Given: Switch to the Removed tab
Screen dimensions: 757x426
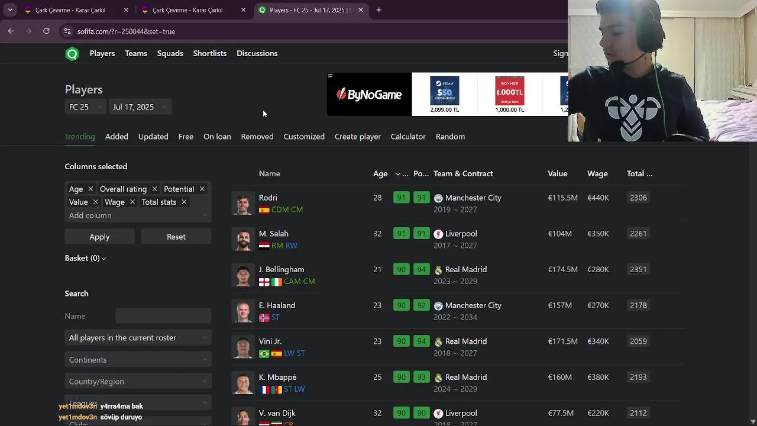Looking at the screenshot, I should pos(257,137).
